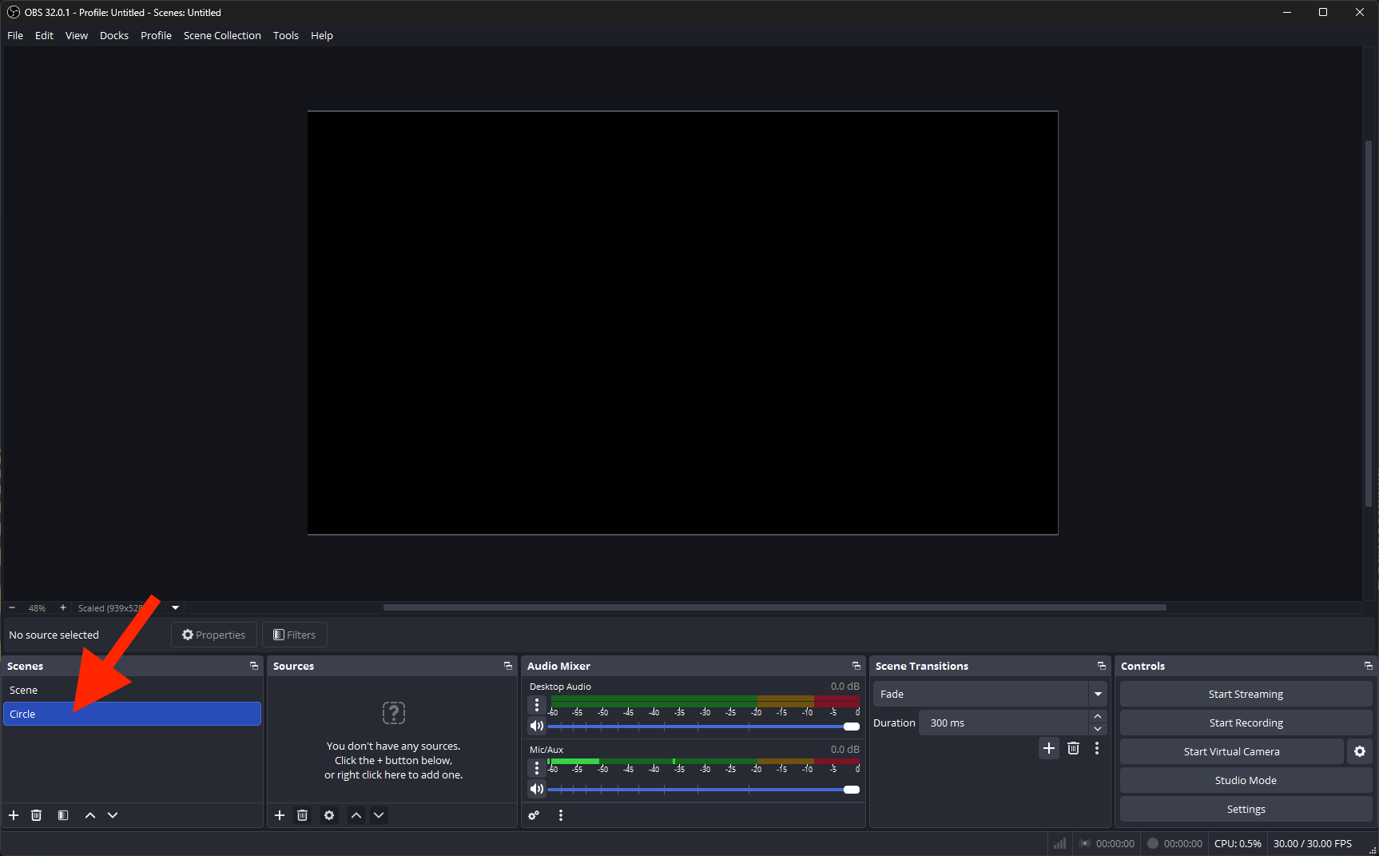1379x856 pixels.
Task: Click the Mic/Aux volume slider handle
Action: click(852, 790)
